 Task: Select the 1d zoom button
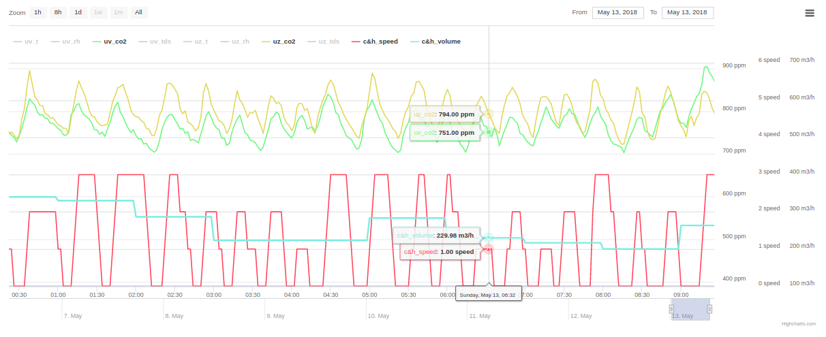pyautogui.click(x=78, y=12)
